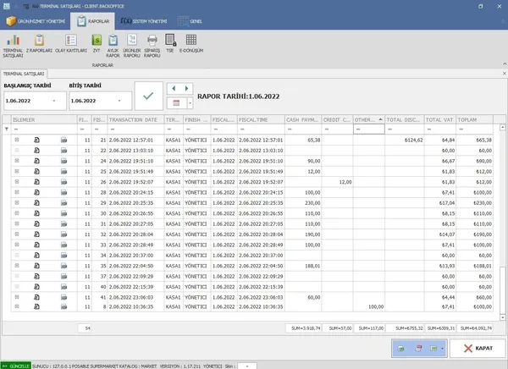This screenshot has width=508, height=369.
Task: Open the Başlangıç Tarihi date dropdown
Action: (54, 102)
